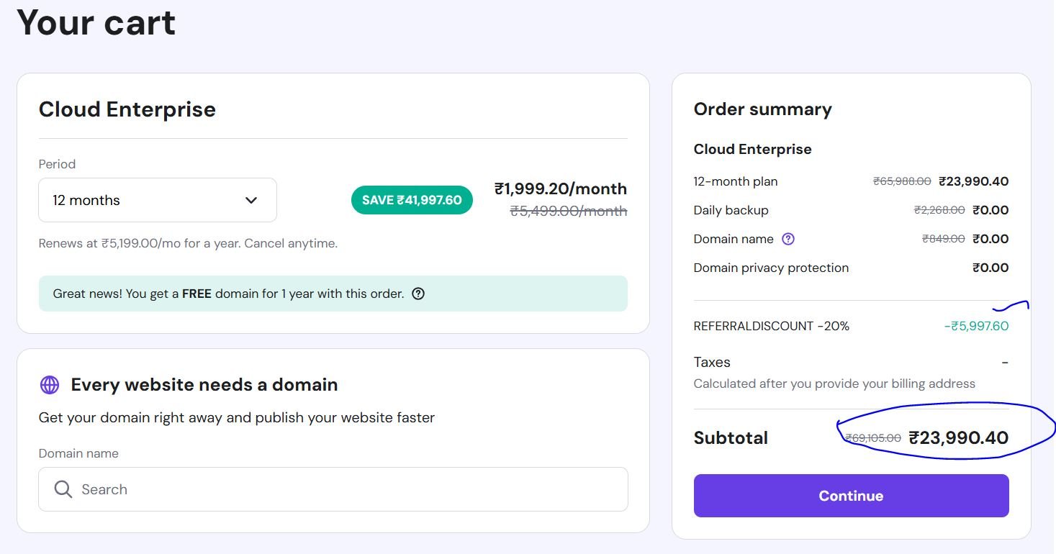
Task: Click the ₹1,999.20/month price
Action: [561, 189]
